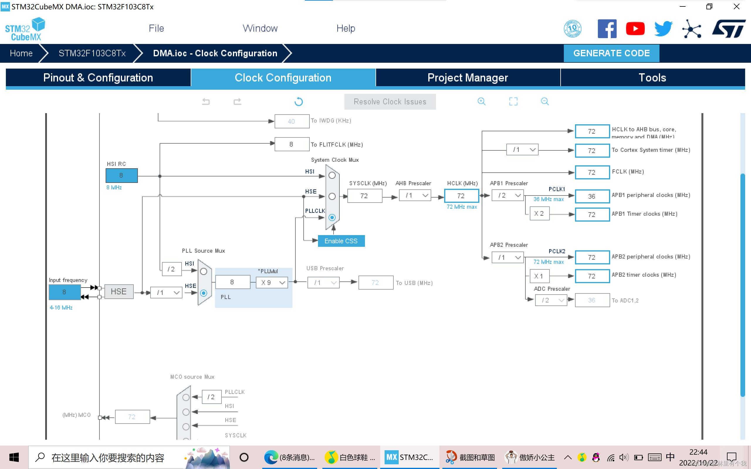Select HSI in System Clock Mux

point(332,175)
